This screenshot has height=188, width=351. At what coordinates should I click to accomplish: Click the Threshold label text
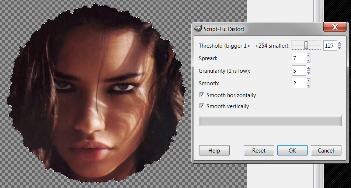(x=244, y=46)
